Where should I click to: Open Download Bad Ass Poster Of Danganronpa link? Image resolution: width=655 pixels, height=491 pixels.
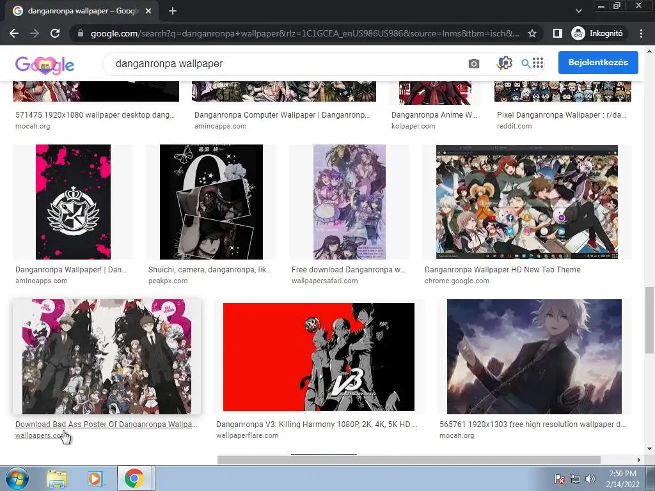tap(106, 425)
